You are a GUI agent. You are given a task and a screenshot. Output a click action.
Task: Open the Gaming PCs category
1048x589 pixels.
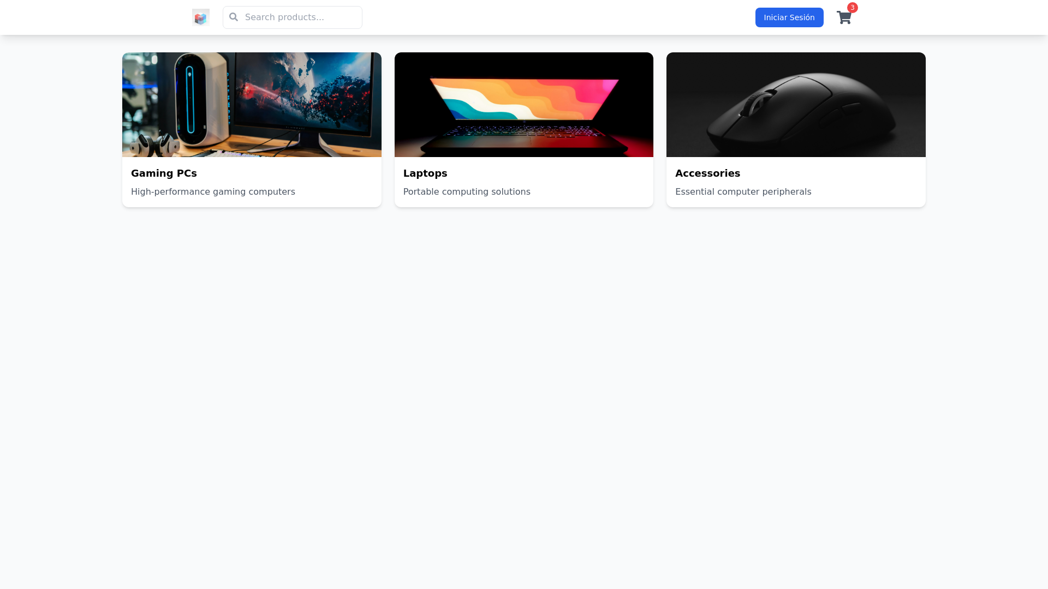click(252, 129)
